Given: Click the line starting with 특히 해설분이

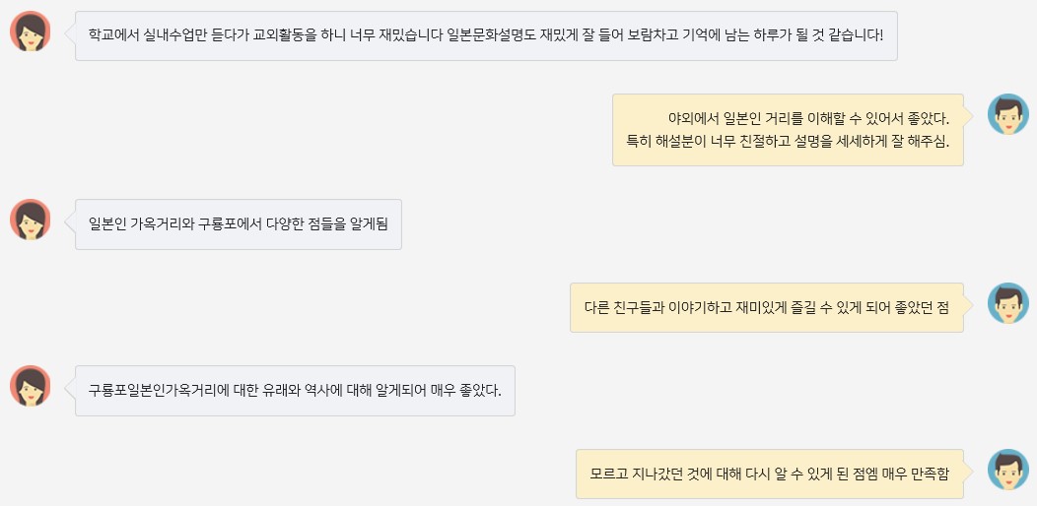Looking at the screenshot, I should [788, 141].
